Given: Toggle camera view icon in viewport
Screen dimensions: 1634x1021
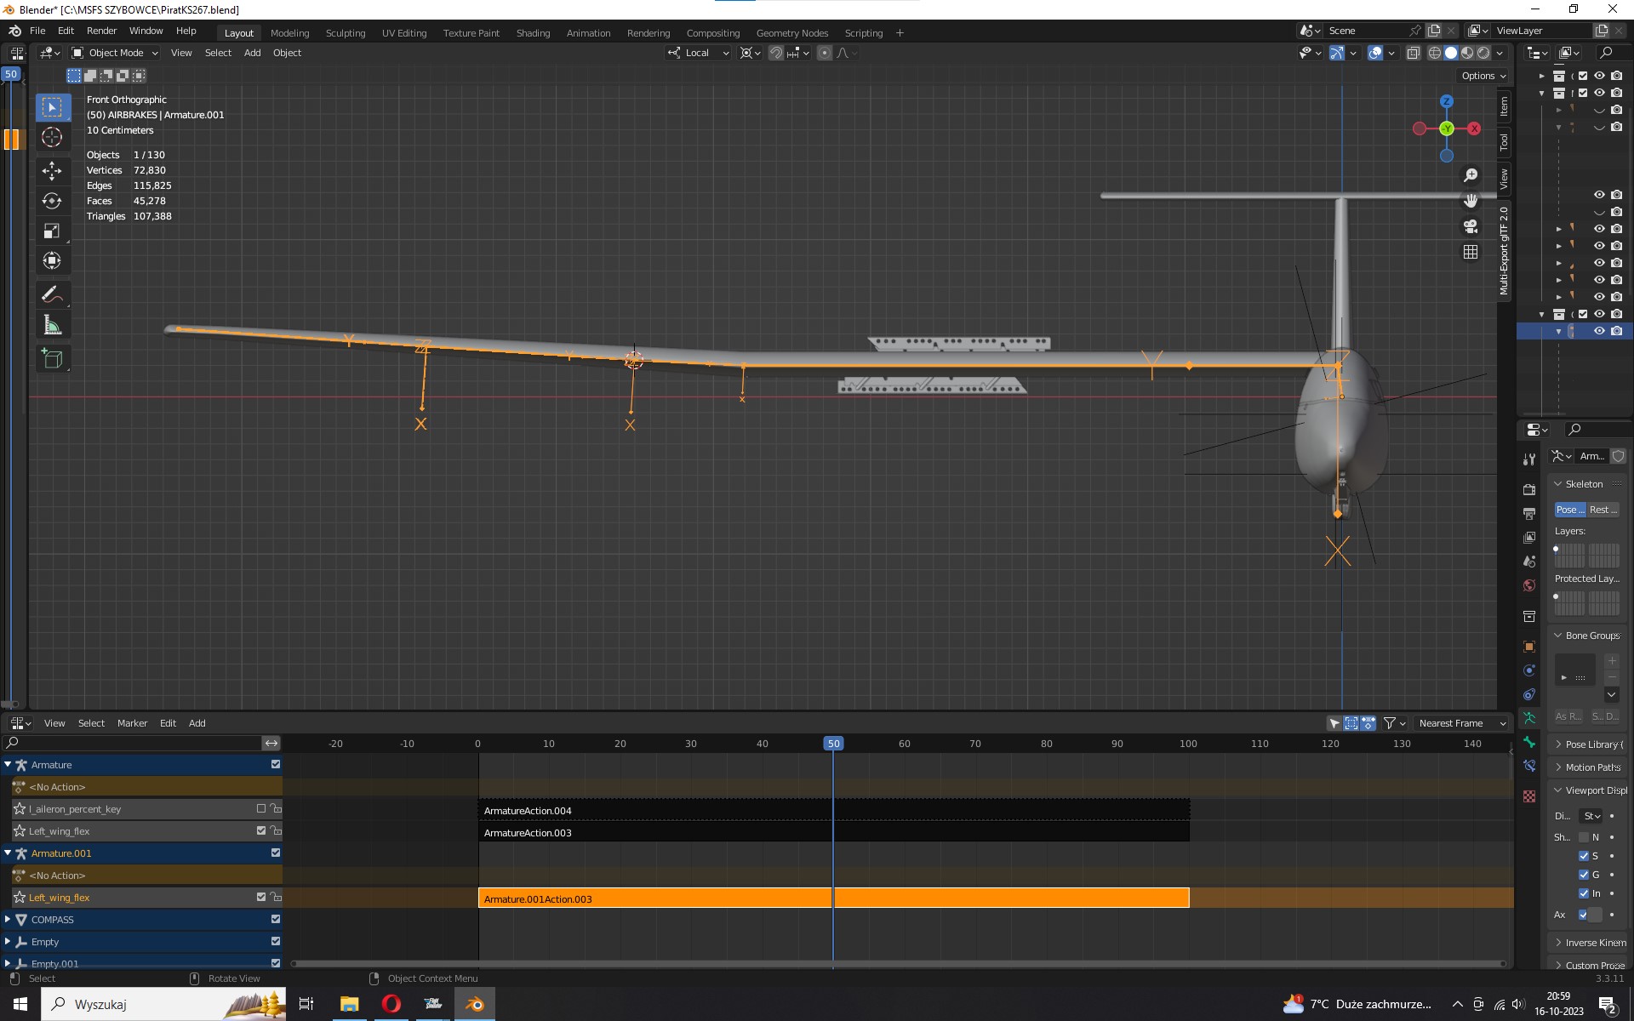Looking at the screenshot, I should click(x=1470, y=226).
